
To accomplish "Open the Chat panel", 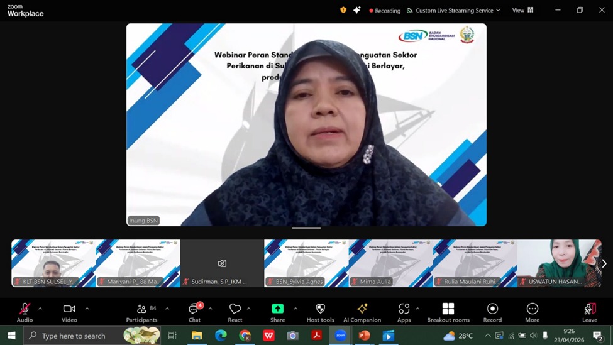I will coord(194,312).
